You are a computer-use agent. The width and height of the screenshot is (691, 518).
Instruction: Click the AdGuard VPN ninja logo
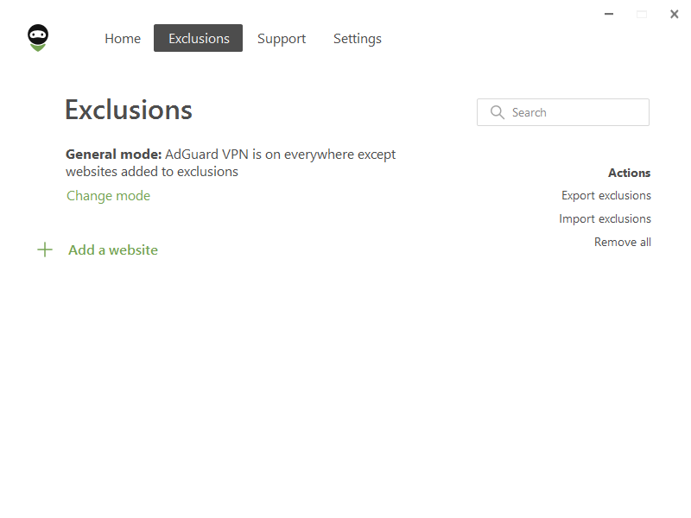tap(38, 38)
